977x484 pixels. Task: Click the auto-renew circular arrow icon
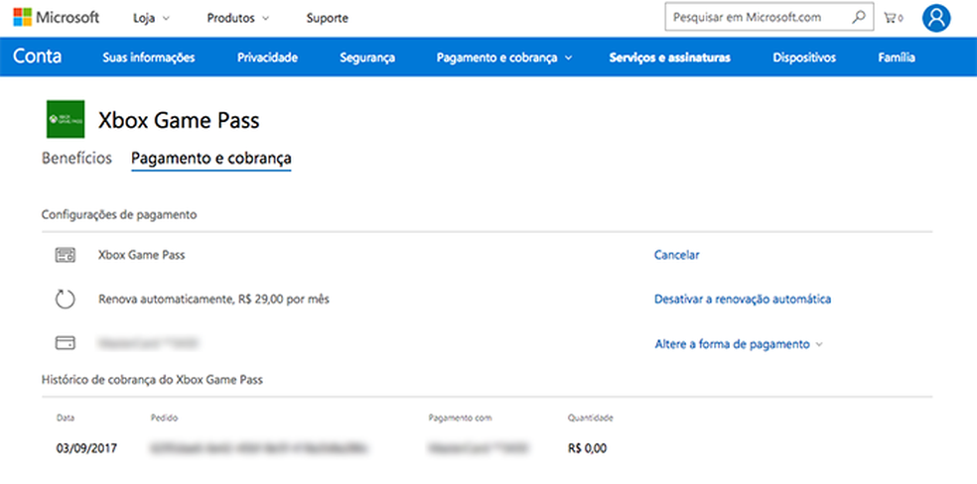pyautogui.click(x=65, y=300)
